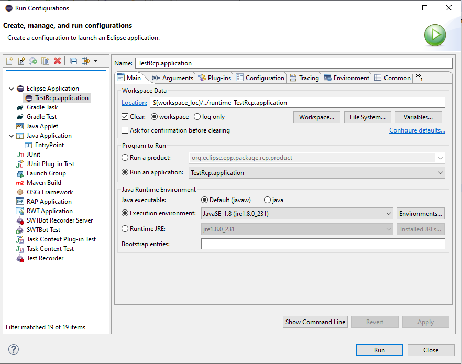Click the New configuration prototype icon

(21, 61)
